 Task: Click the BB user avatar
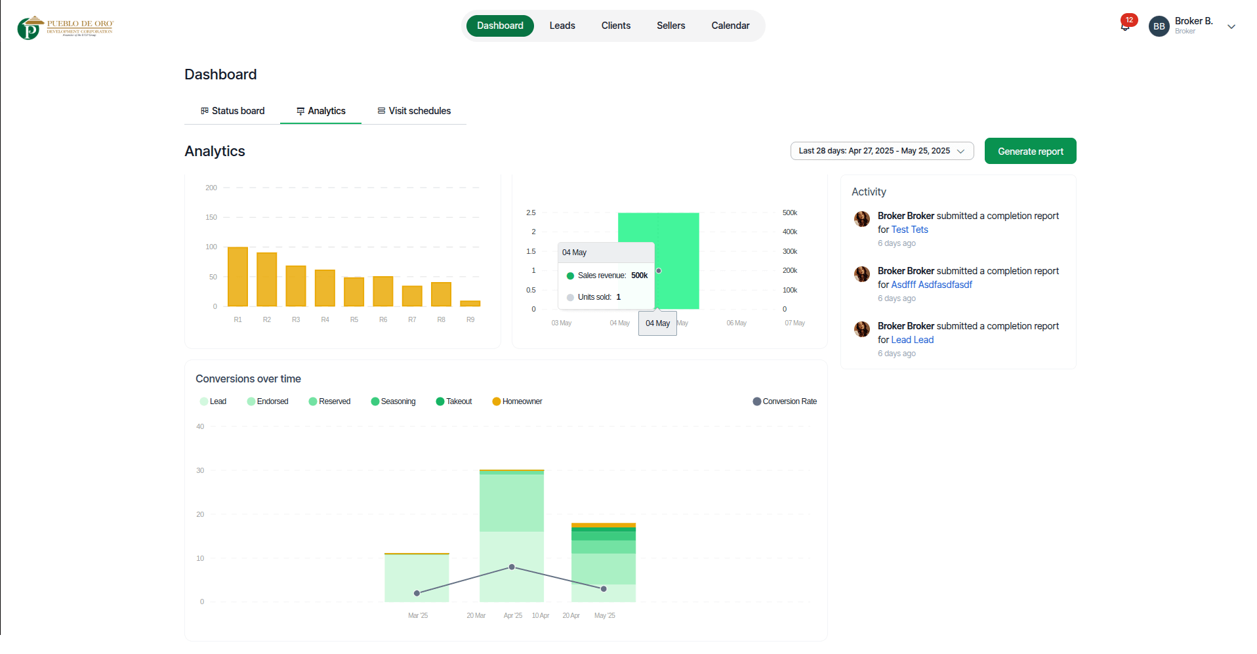click(x=1159, y=26)
